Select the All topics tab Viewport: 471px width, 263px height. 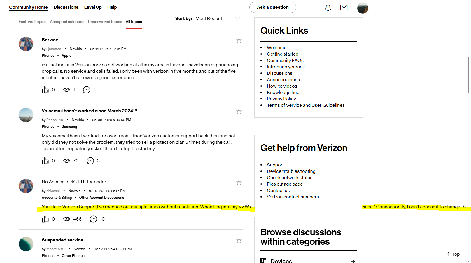point(134,22)
